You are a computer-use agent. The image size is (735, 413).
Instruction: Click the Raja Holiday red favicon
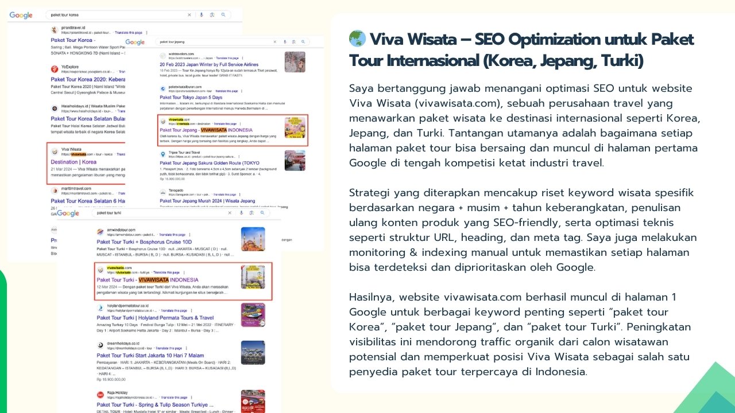tap(100, 396)
